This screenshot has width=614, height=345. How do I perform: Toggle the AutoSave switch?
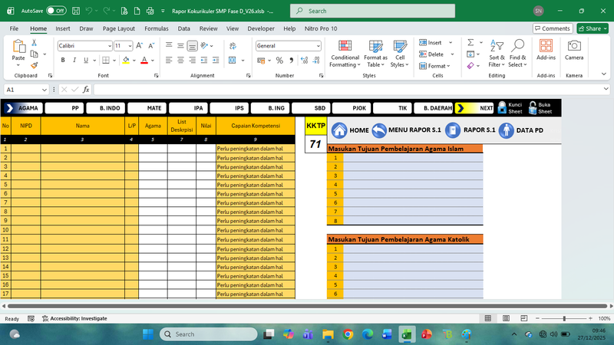click(x=55, y=11)
